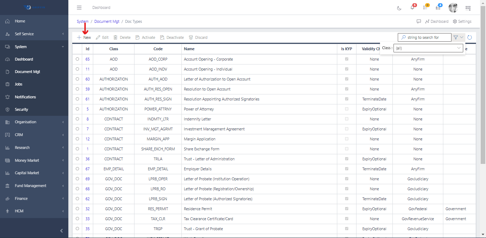Select the radio button for the TRLA row

click(x=77, y=159)
